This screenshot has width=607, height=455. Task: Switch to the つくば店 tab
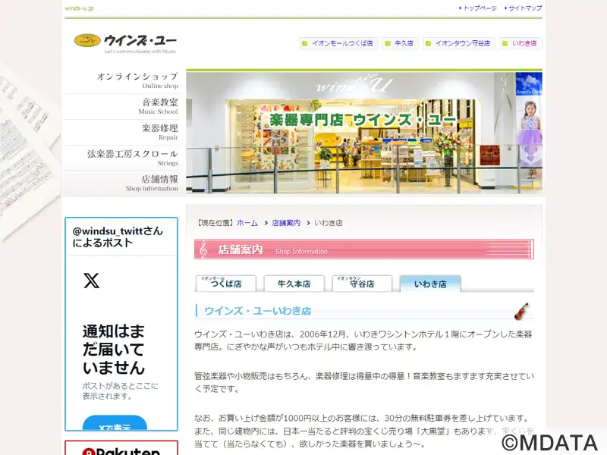pyautogui.click(x=226, y=284)
